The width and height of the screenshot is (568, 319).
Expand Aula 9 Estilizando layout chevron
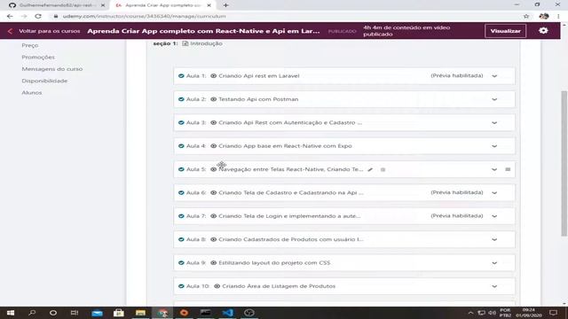coord(494,263)
